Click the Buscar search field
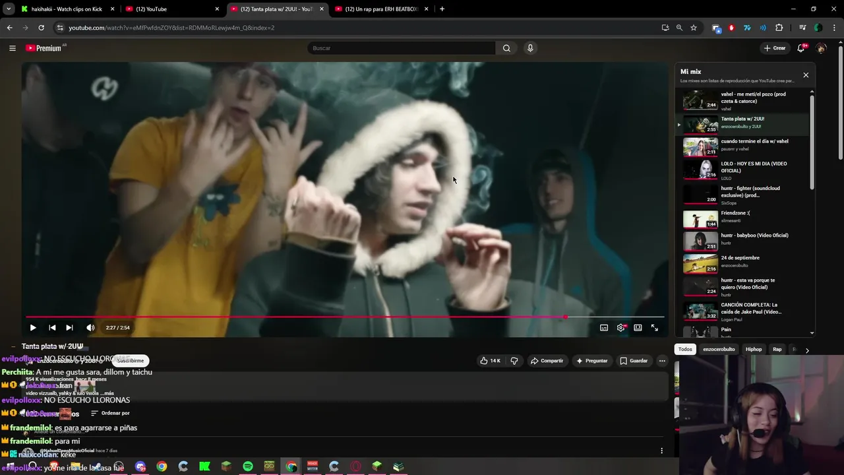This screenshot has width=844, height=475. [401, 48]
